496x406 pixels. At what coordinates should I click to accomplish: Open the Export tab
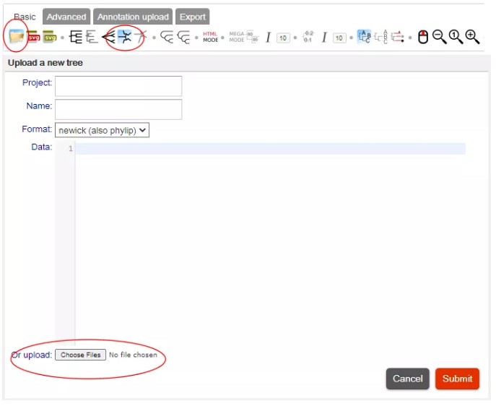pyautogui.click(x=192, y=17)
